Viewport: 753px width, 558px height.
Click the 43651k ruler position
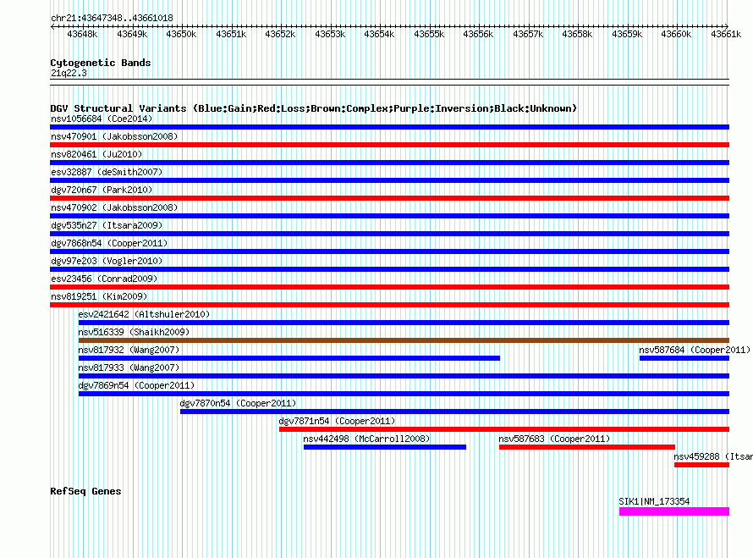[231, 34]
